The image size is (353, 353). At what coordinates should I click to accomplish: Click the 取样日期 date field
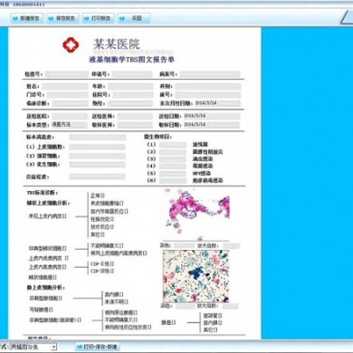tap(212, 125)
